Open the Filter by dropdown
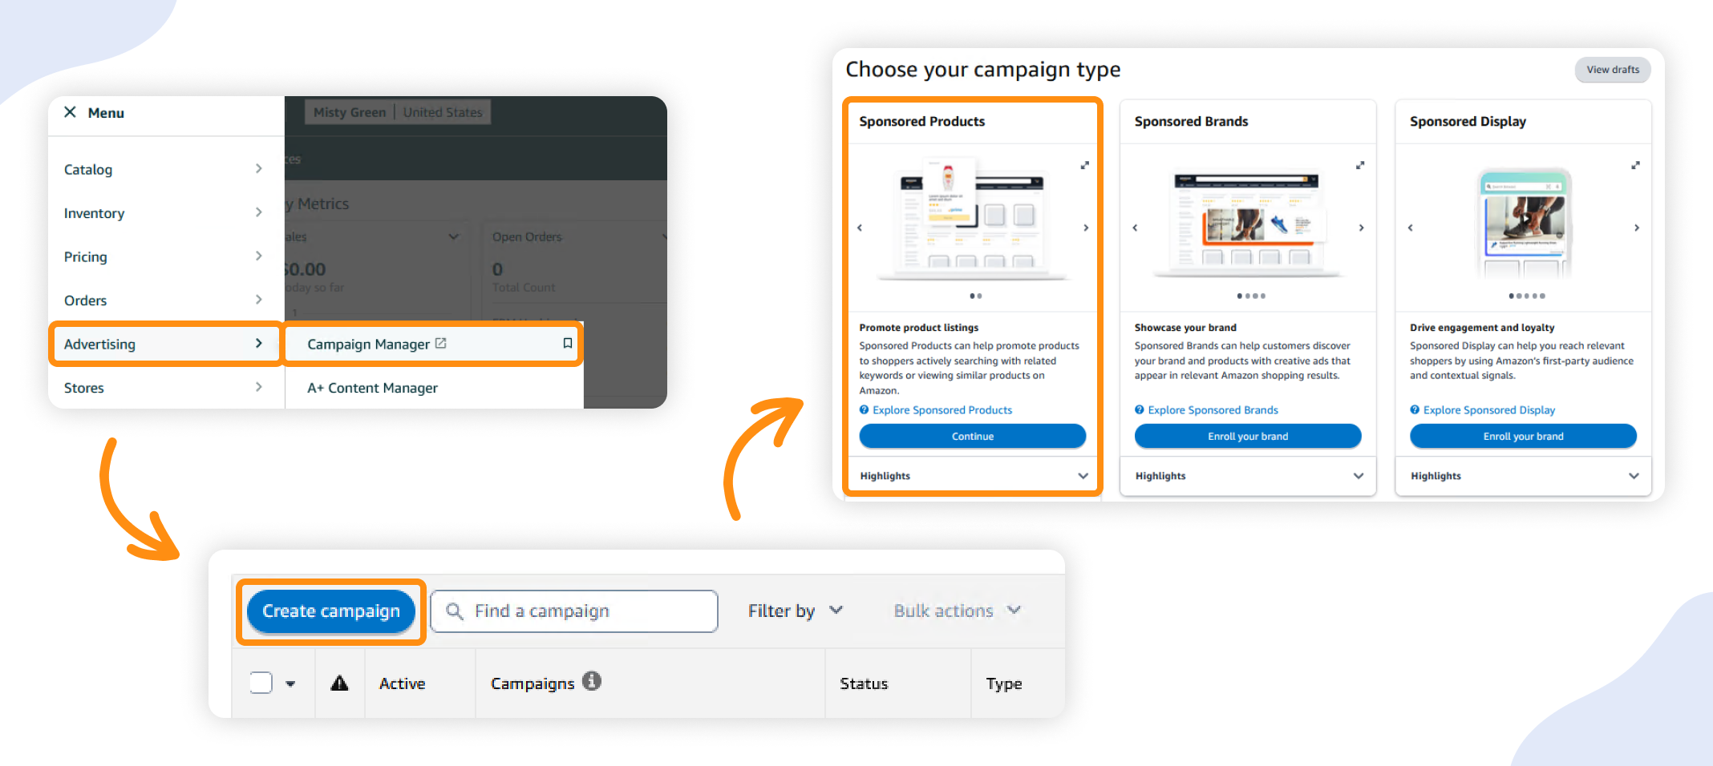1713x766 pixels. [x=836, y=611]
